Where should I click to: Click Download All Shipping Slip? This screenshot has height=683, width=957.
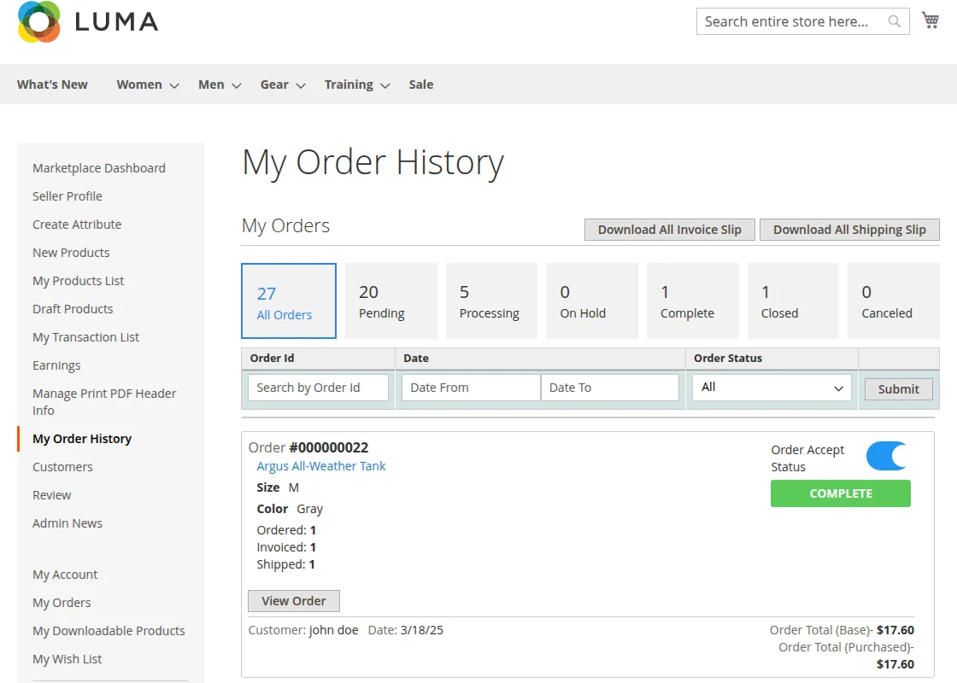click(x=849, y=229)
